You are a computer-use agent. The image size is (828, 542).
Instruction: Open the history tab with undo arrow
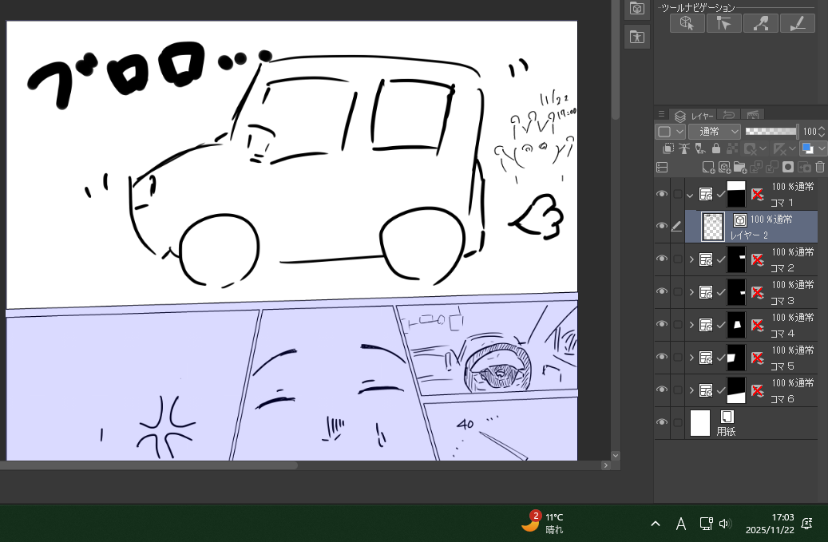coord(729,116)
